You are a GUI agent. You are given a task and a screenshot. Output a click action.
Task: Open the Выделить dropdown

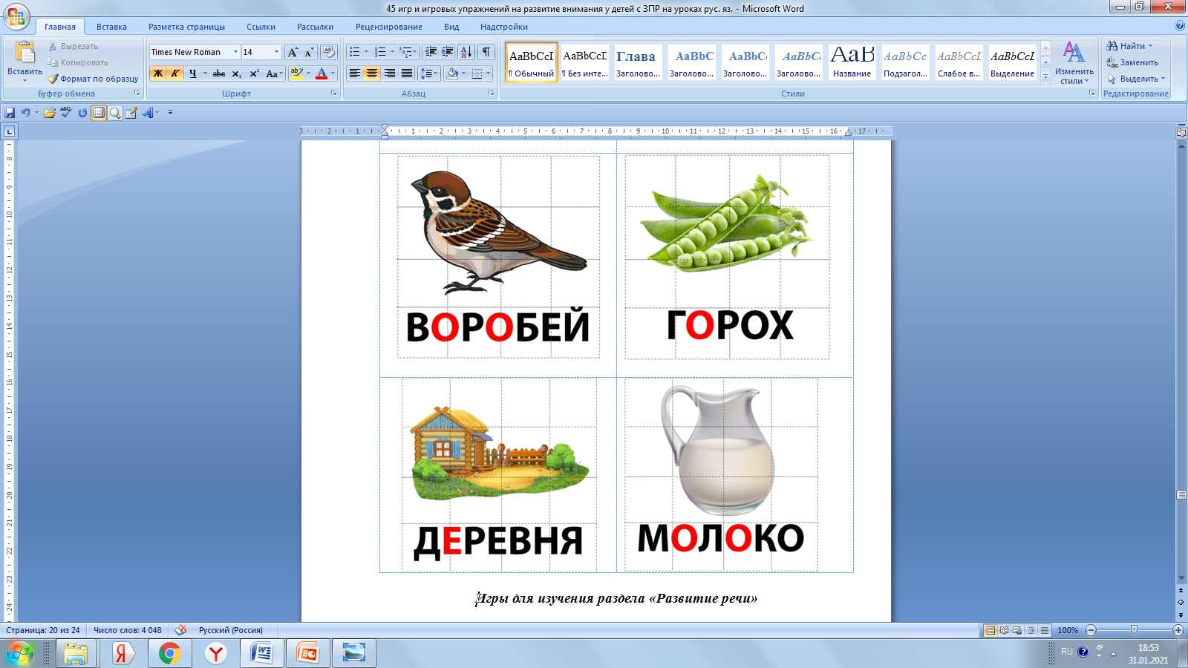tap(1136, 79)
